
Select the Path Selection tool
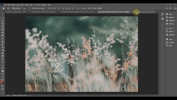2,65
